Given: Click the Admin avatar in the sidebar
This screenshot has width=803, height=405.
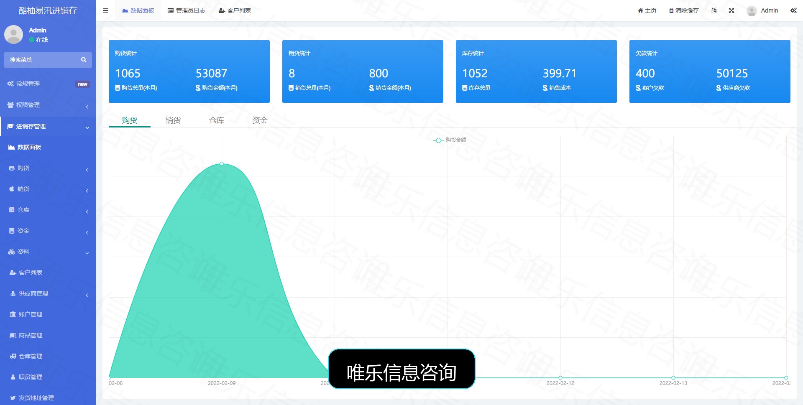Looking at the screenshot, I should pos(13,34).
